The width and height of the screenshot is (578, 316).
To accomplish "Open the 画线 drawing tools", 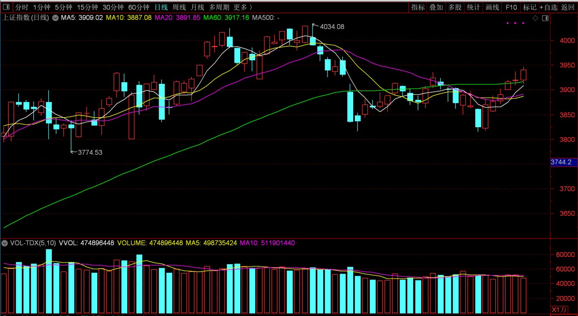I will click(x=492, y=7).
